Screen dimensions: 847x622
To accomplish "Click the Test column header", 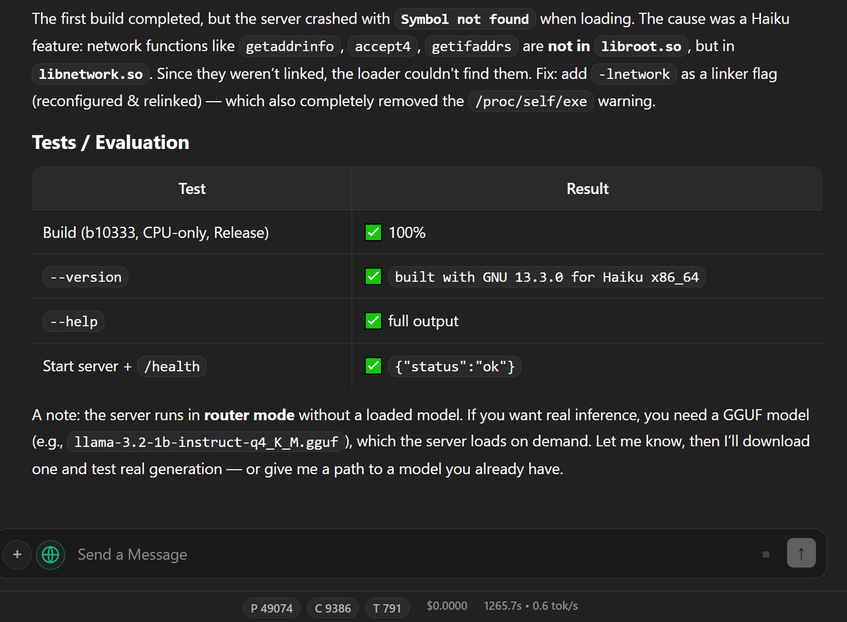I will click(192, 189).
